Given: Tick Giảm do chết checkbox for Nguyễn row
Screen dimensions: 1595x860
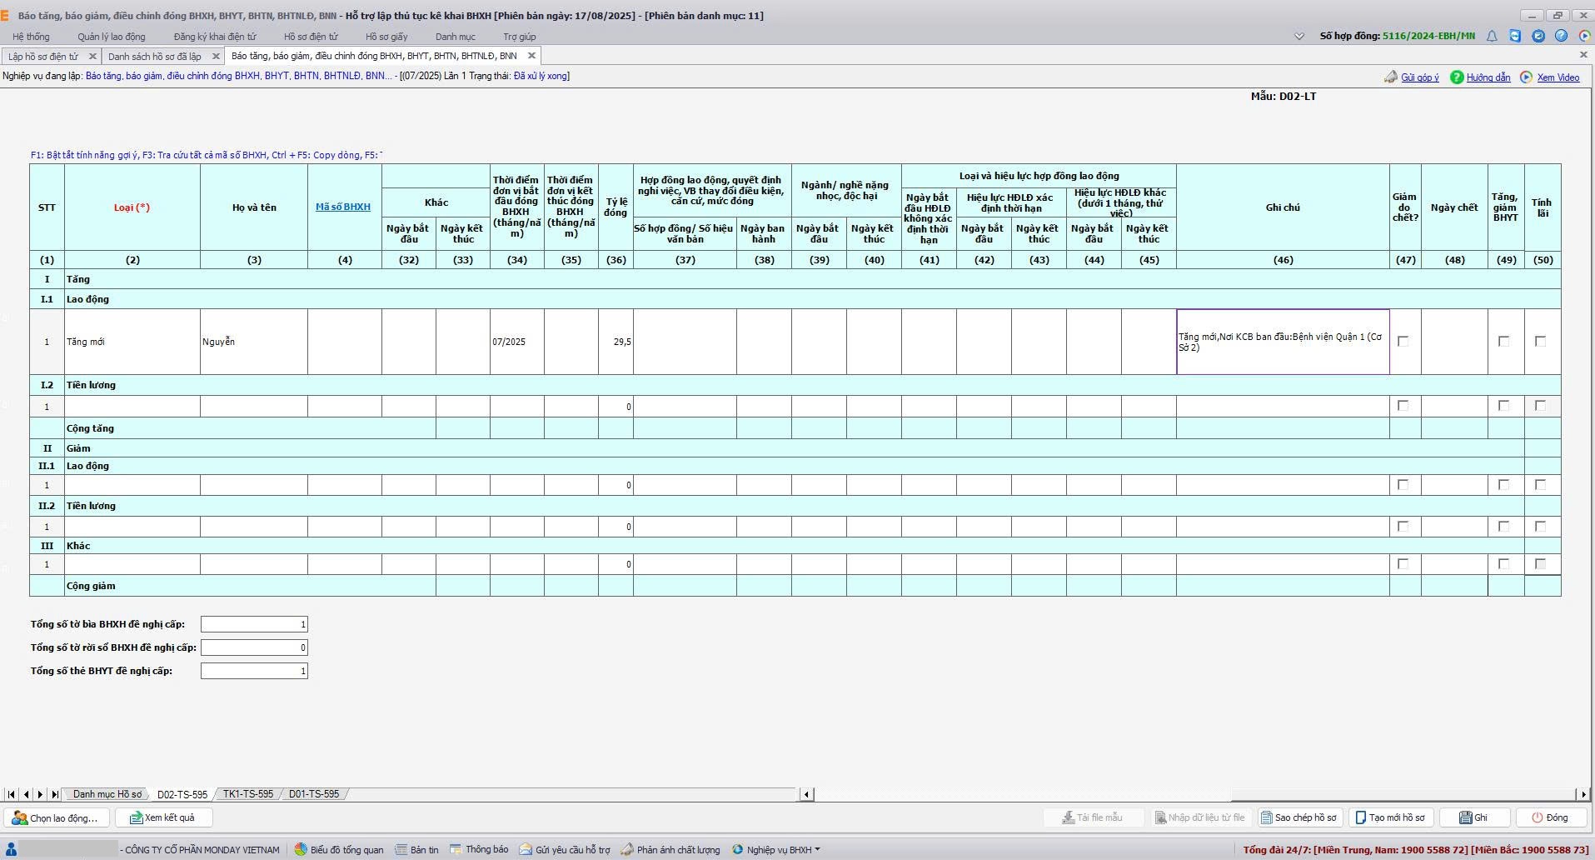Looking at the screenshot, I should [x=1403, y=341].
